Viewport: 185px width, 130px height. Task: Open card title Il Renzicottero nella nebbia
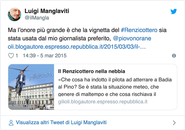91,71
